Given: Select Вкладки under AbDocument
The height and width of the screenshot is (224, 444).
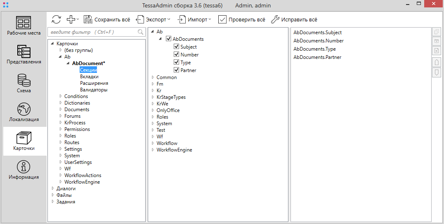Looking at the screenshot, I should coord(89,77).
